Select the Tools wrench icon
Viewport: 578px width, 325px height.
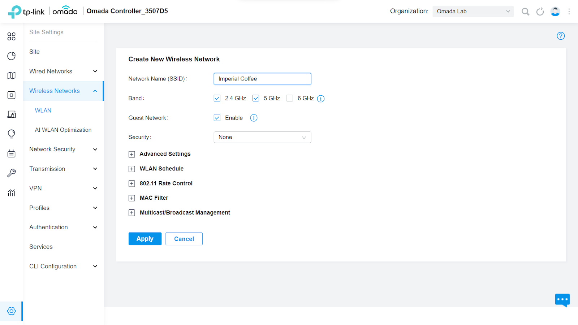pos(11,173)
